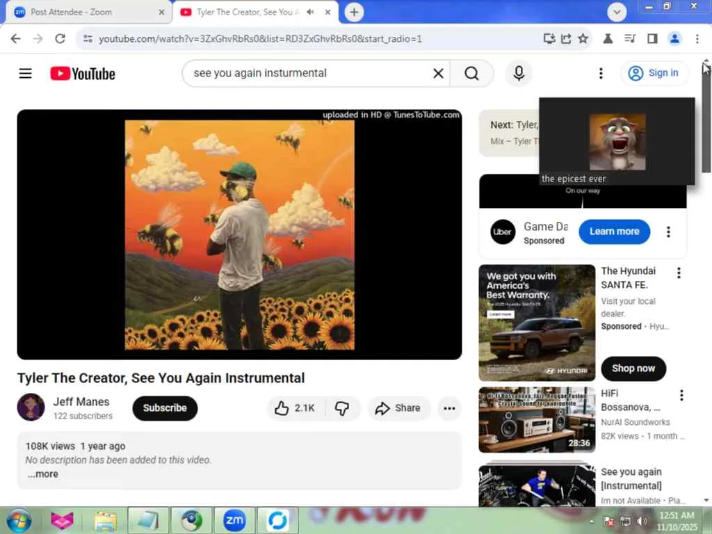Mute the tab with the speaker icon
The height and width of the screenshot is (534, 712).
pos(311,13)
